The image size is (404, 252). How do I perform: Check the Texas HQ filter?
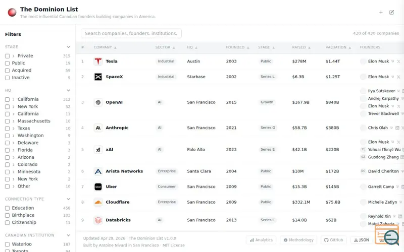pos(7,129)
